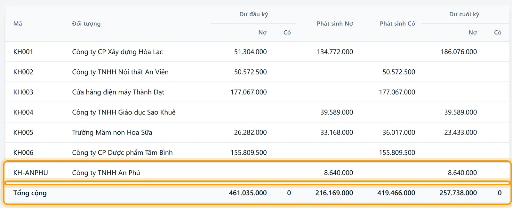Click the value 134.772.000 for KH001

pos(335,52)
